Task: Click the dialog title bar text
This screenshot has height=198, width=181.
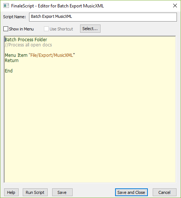Action: [57, 6]
